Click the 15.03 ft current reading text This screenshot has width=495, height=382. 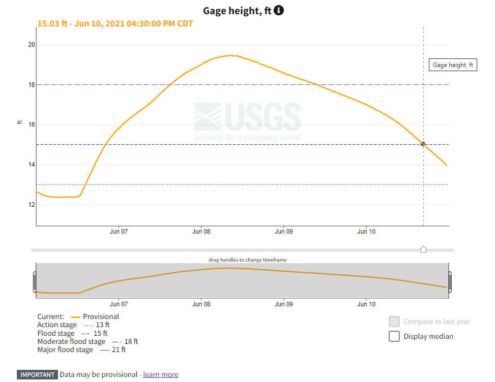point(115,23)
